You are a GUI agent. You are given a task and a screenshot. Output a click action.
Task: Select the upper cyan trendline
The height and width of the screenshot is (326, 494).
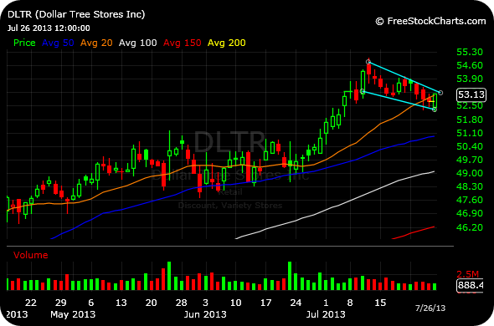[x=404, y=77]
